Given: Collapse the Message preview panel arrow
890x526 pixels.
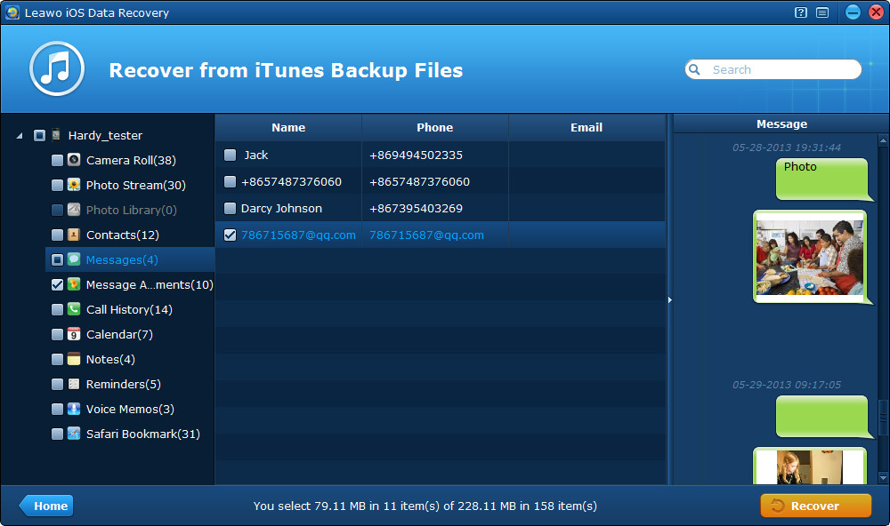Looking at the screenshot, I should click(670, 299).
